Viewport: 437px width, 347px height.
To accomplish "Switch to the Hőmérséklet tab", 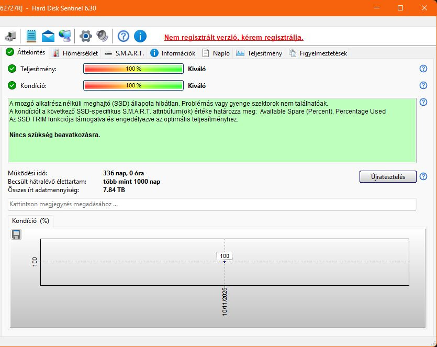I will coord(75,53).
